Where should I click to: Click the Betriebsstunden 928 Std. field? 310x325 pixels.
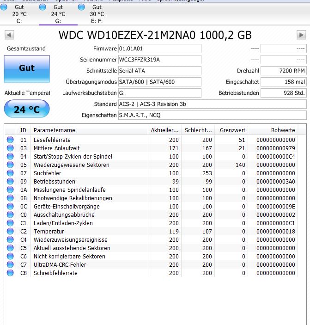click(x=284, y=93)
